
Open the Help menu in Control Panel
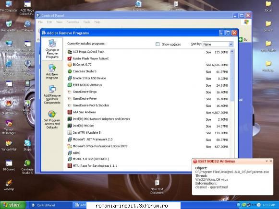97,22
